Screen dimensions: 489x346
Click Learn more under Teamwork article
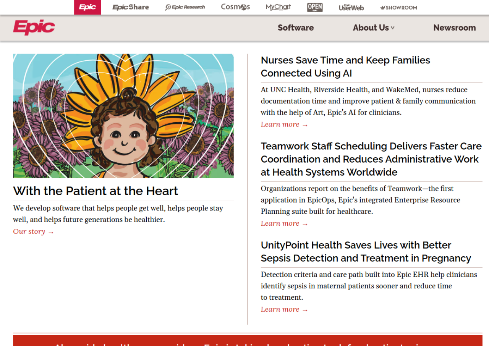pos(284,223)
